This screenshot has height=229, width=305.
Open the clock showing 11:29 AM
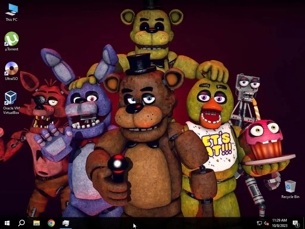279,223
